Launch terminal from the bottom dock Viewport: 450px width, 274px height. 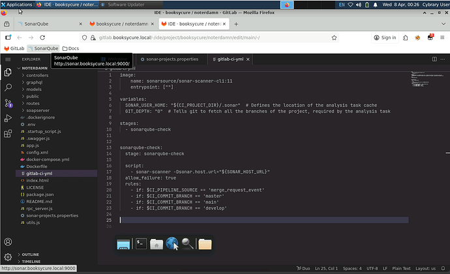point(140,244)
